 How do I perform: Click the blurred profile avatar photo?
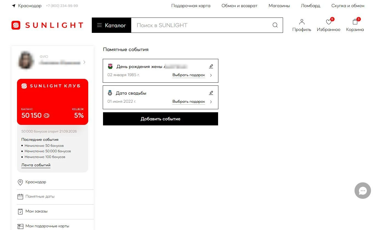[26, 60]
